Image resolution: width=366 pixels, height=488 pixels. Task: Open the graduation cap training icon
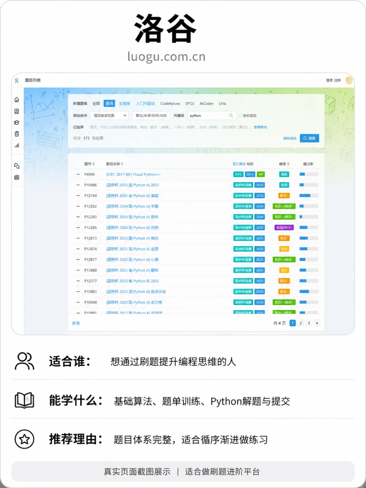[x=17, y=123]
